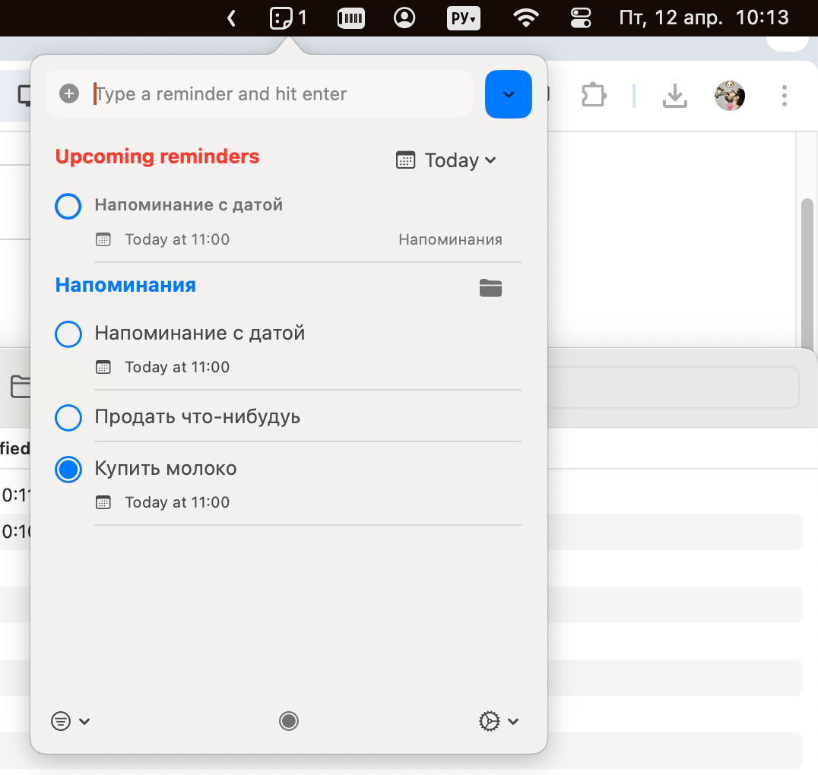The width and height of the screenshot is (818, 775).
Task: Open the settings gear menu
Action: pos(498,721)
